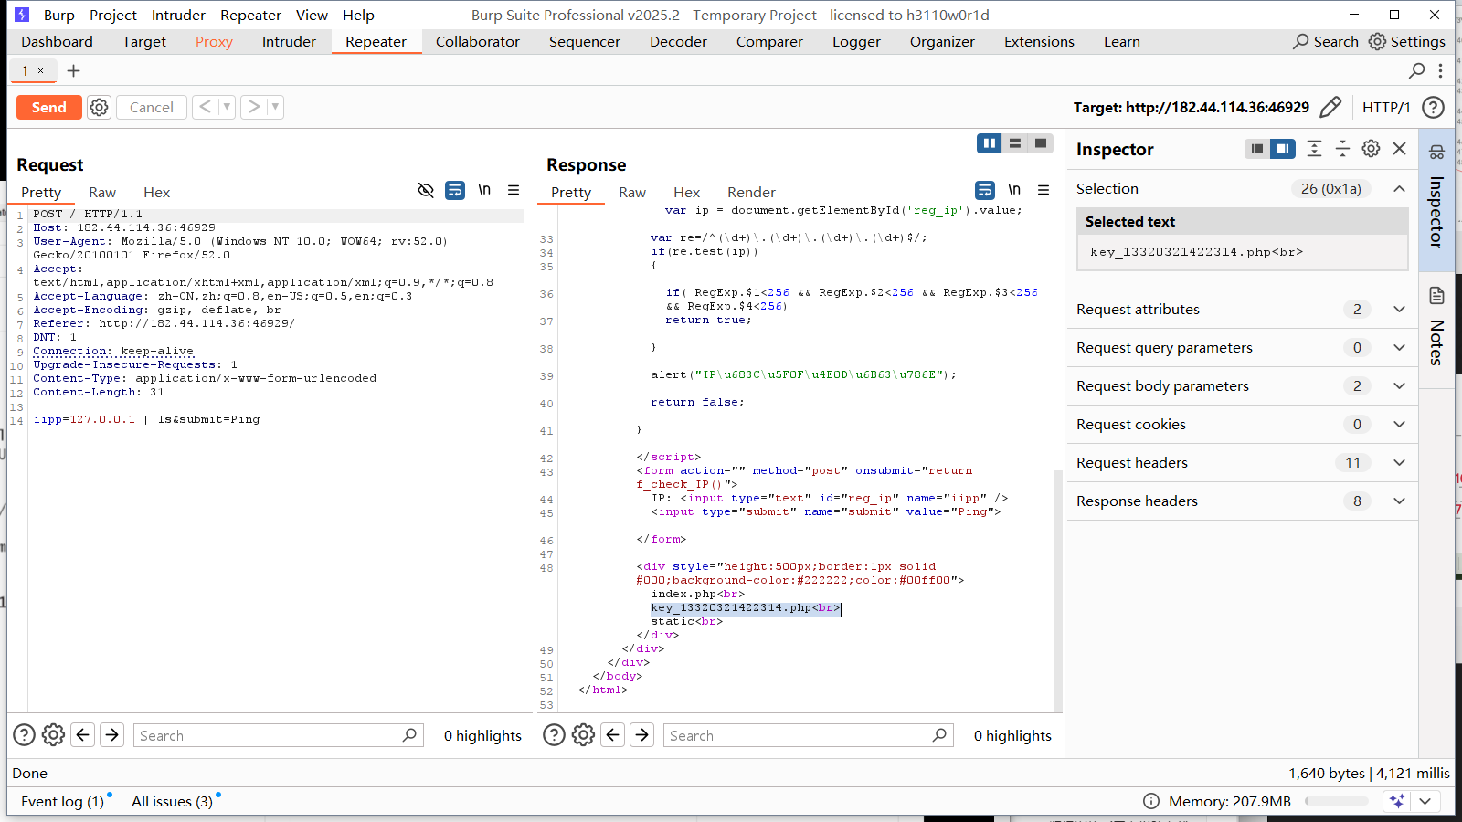Open the HTTP/1 help question icon

[x=1433, y=107]
